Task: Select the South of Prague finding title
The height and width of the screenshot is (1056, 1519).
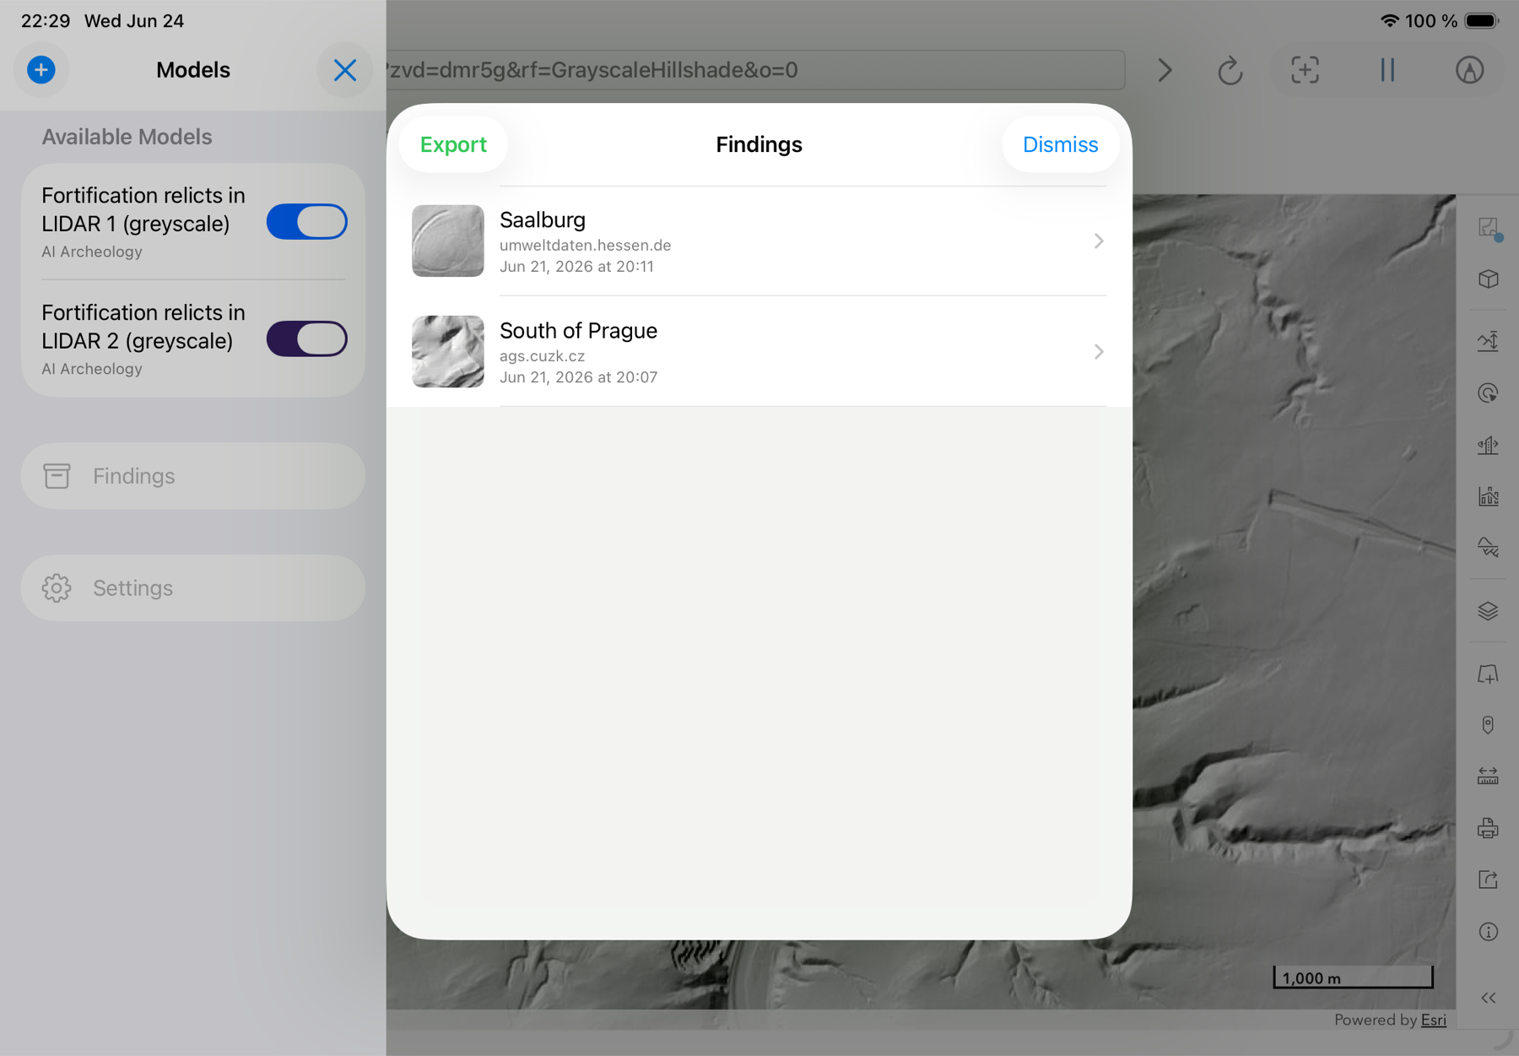Action: pyautogui.click(x=578, y=330)
